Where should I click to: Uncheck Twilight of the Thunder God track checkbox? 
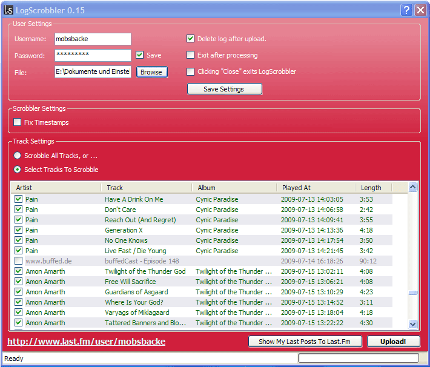(x=18, y=271)
